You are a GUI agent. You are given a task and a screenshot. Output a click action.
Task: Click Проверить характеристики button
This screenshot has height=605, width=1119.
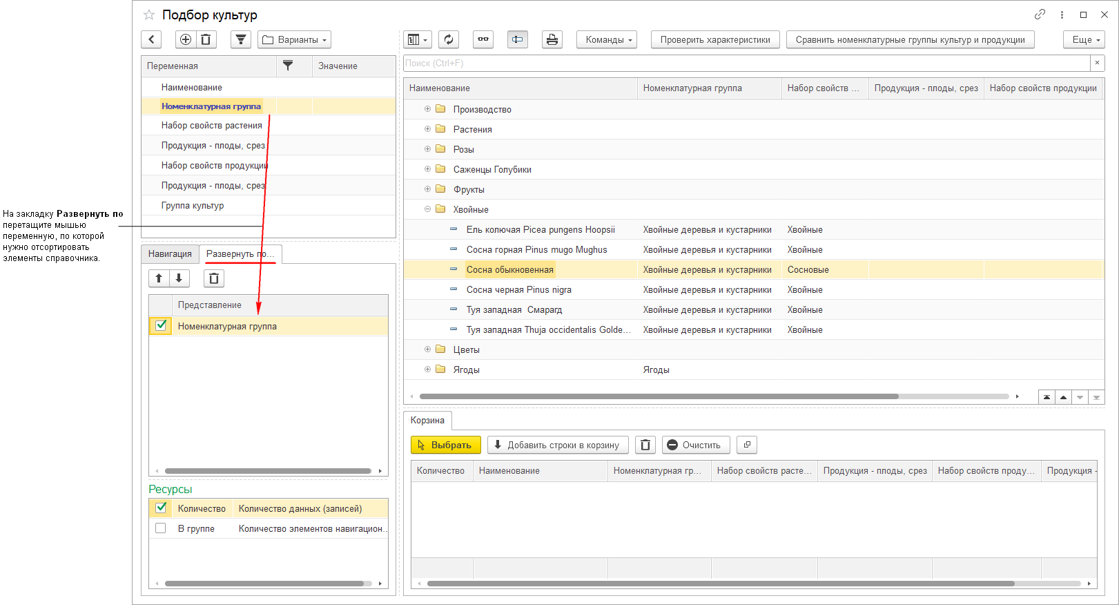[x=715, y=39]
